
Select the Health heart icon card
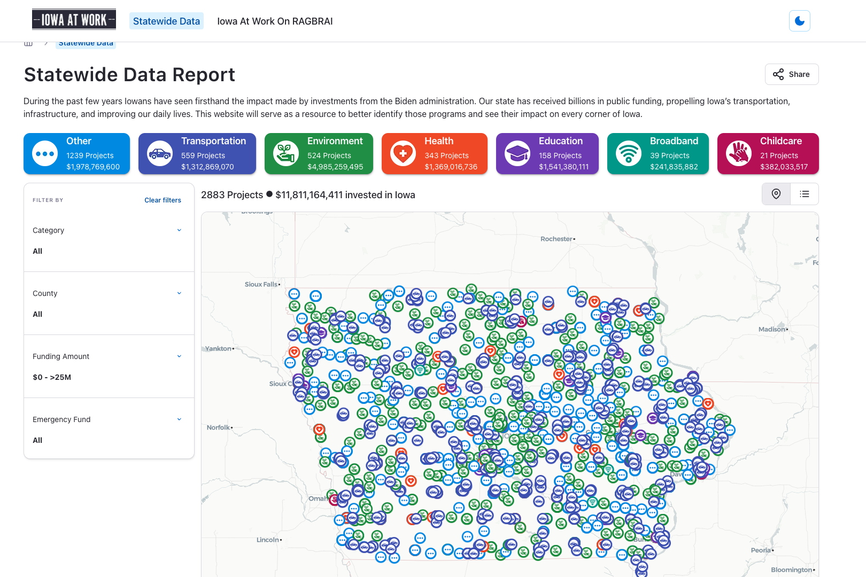click(x=434, y=154)
